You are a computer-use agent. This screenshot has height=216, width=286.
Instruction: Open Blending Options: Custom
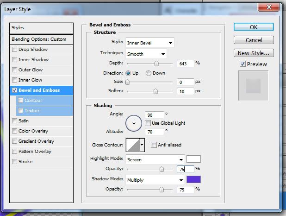coord(41,39)
